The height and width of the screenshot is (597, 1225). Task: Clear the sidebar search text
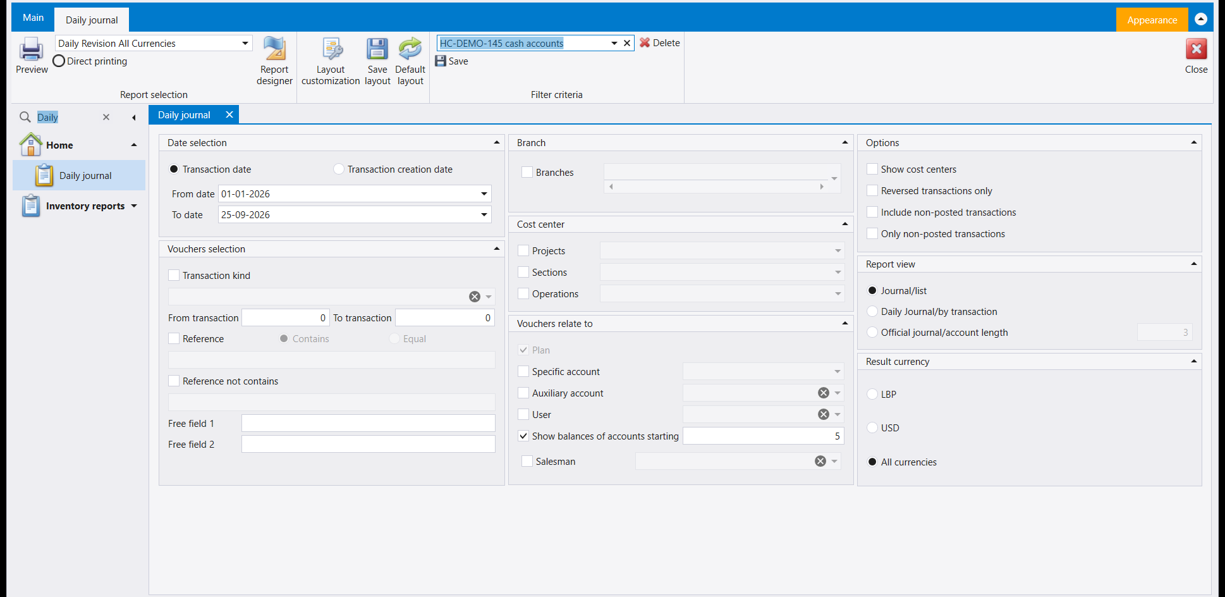[x=106, y=117]
